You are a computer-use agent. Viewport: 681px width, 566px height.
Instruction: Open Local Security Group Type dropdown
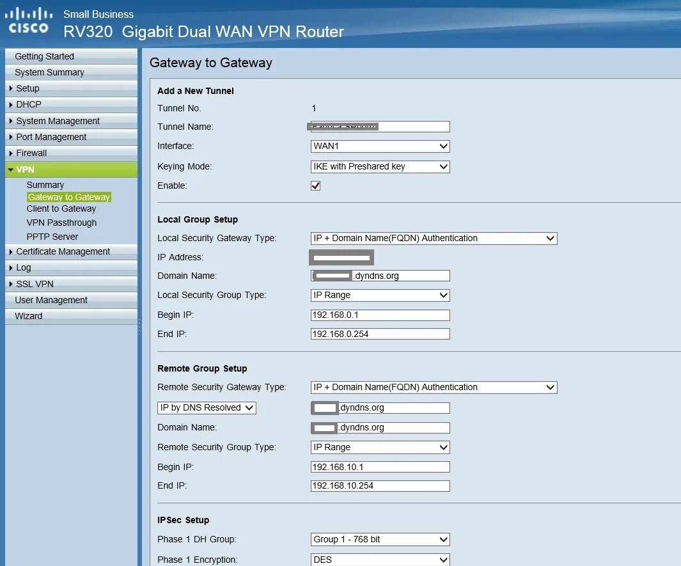(380, 295)
